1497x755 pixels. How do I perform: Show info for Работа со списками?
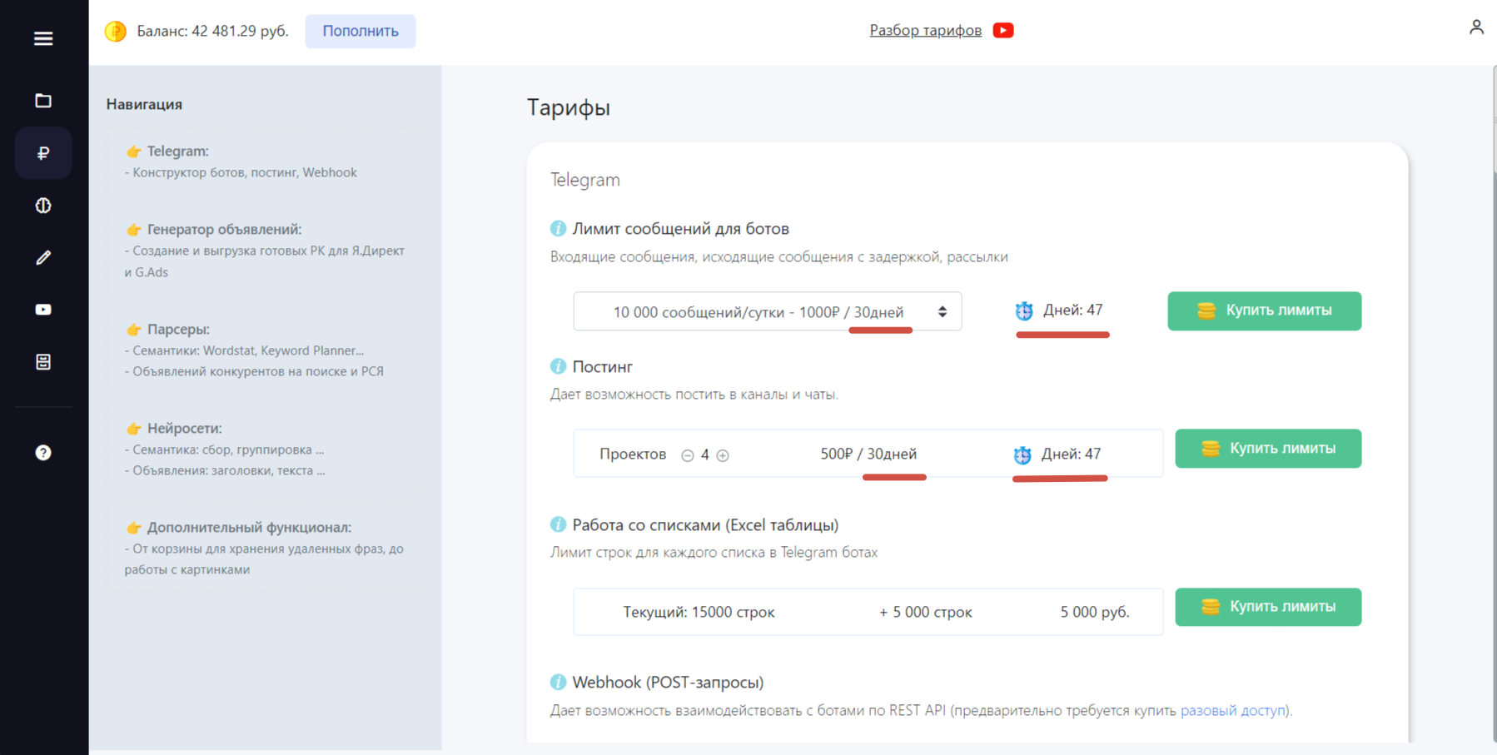558,524
